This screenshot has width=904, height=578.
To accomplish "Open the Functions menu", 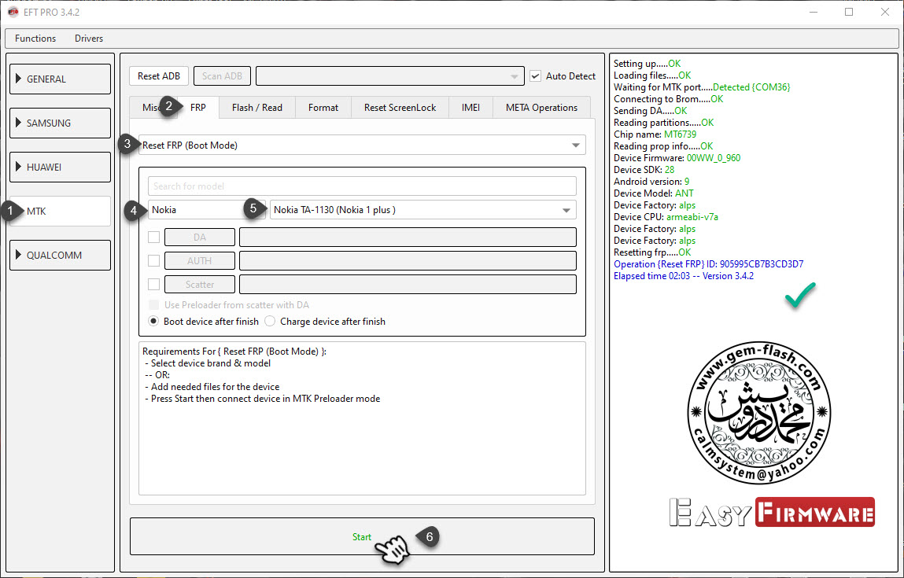I will point(35,38).
